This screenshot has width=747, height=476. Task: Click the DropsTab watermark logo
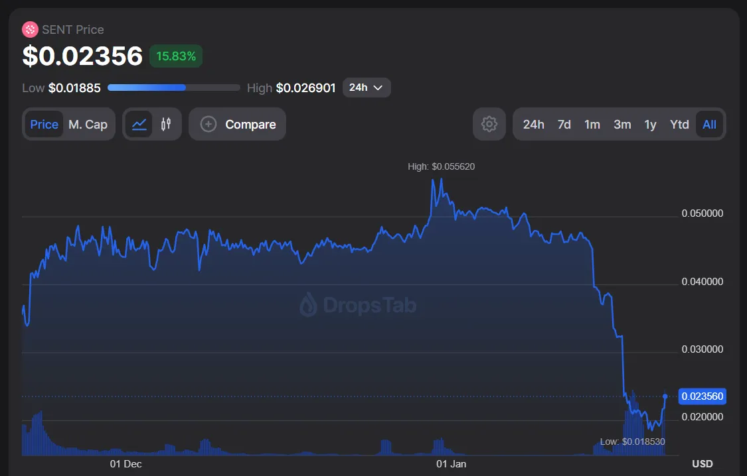tap(358, 305)
